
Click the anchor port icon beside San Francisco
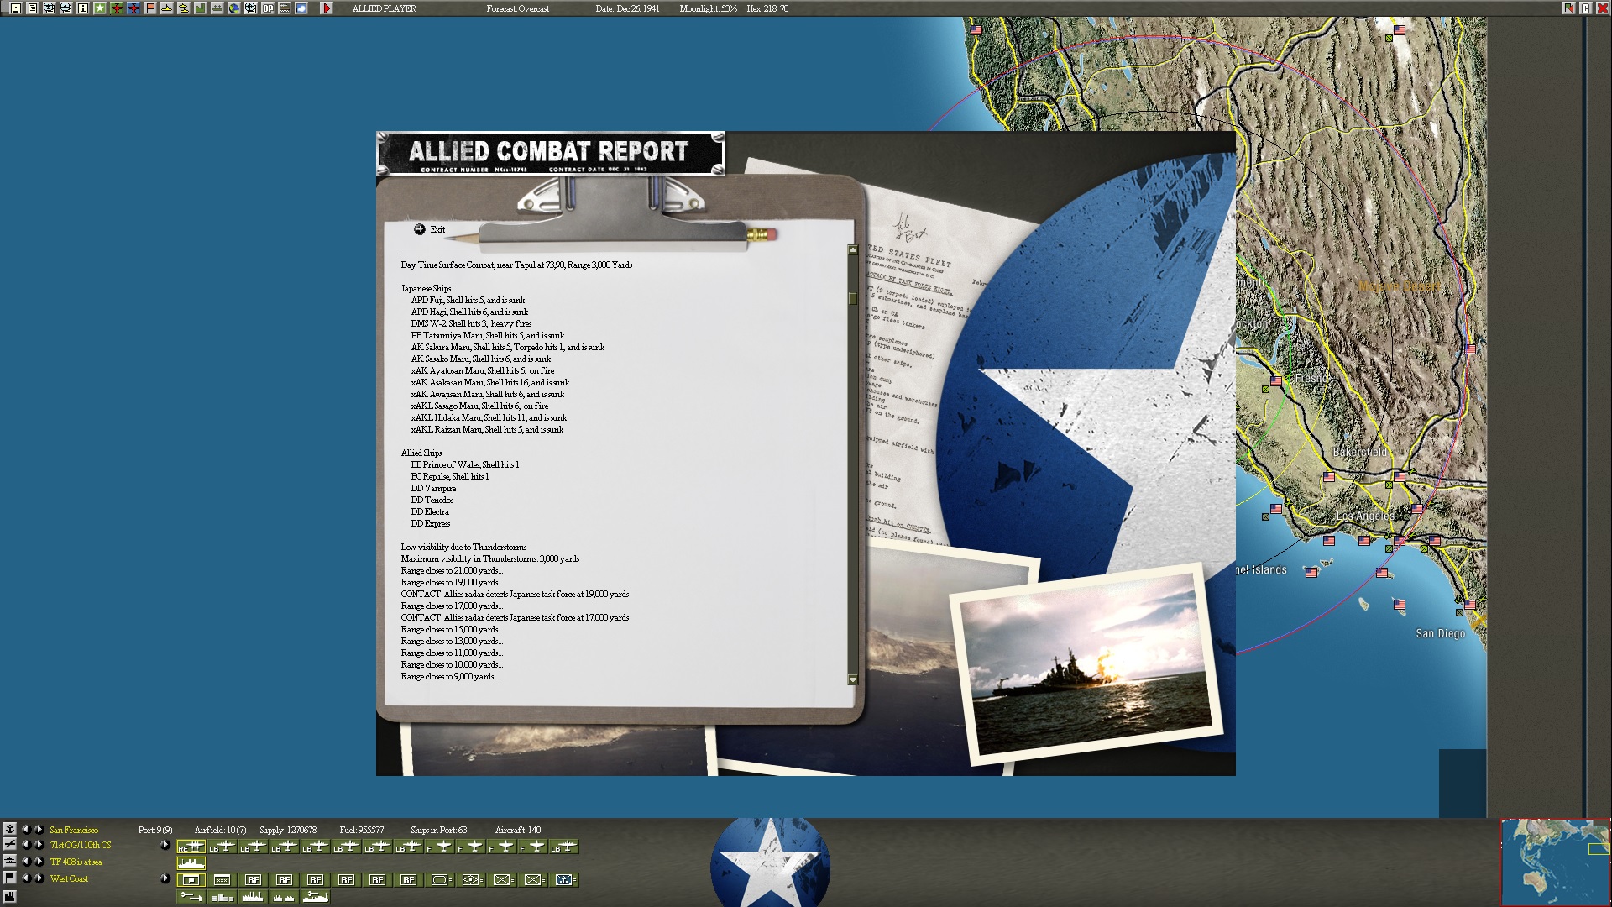click(10, 829)
